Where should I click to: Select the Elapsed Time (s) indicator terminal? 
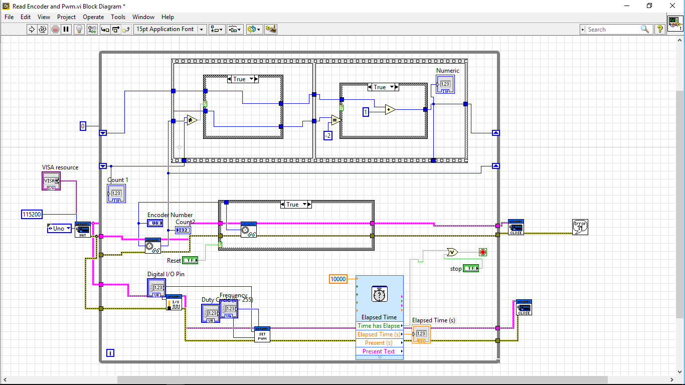421,334
